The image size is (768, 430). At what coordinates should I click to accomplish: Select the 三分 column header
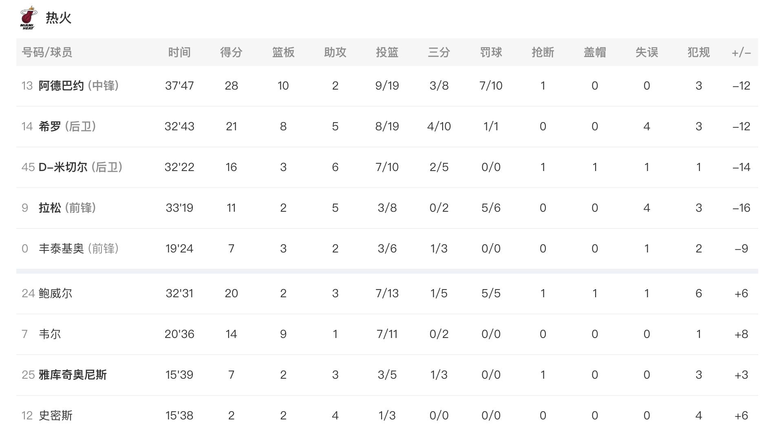coord(439,53)
